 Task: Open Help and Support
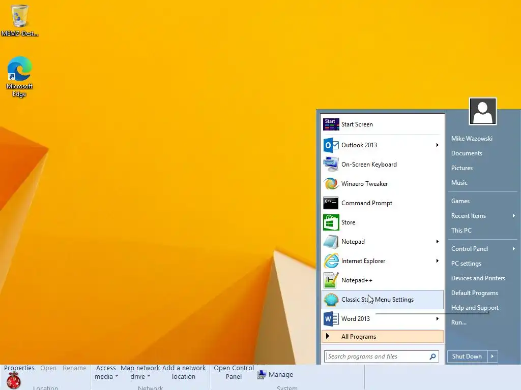[x=475, y=307]
